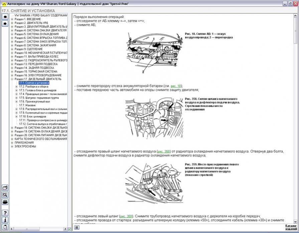Expand Раздел 15. ТОРМОЗНАЯ СИСТЕМА
The height and width of the screenshot is (233, 299).
point(12,72)
